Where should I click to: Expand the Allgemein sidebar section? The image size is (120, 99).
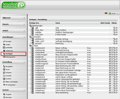coord(14,18)
